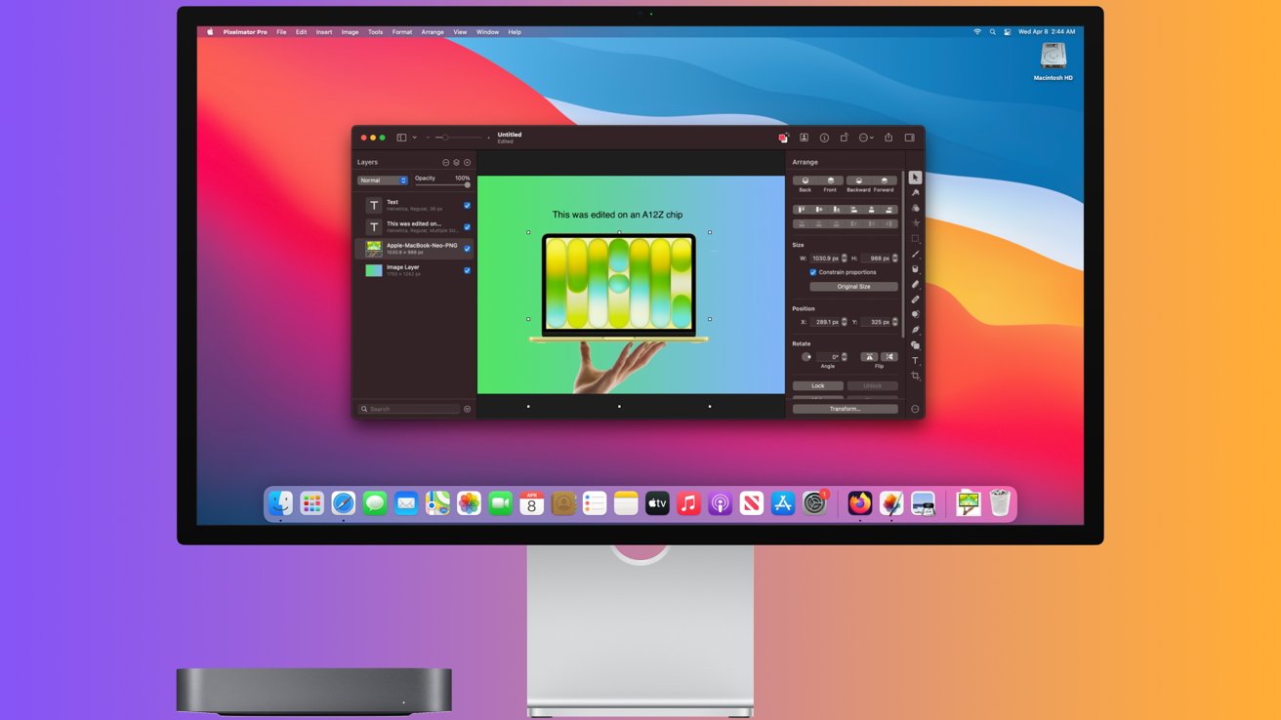1281x720 pixels.
Task: Open the Format menu
Action: tap(401, 32)
